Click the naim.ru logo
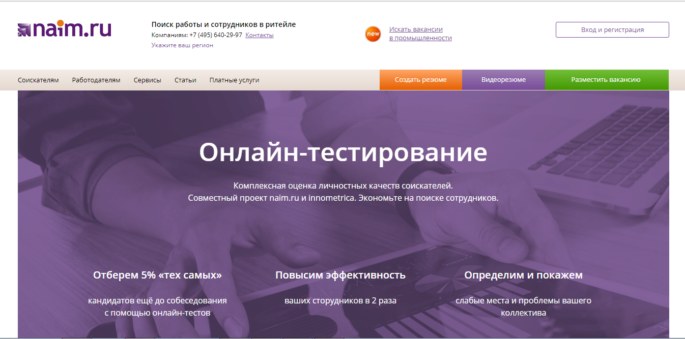This screenshot has height=339, width=685. (x=64, y=29)
